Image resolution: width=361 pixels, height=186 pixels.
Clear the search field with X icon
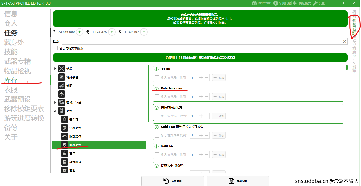(345, 41)
